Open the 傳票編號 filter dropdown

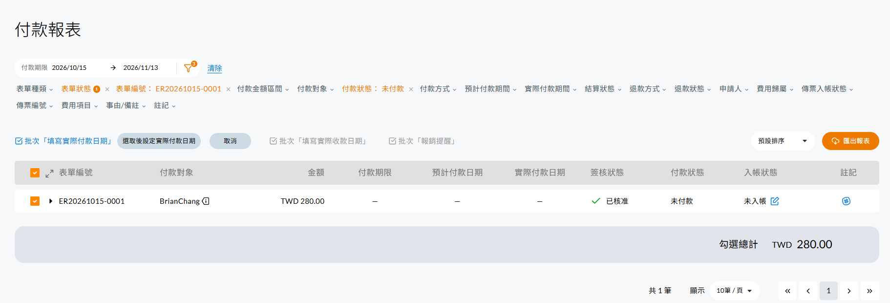click(35, 106)
